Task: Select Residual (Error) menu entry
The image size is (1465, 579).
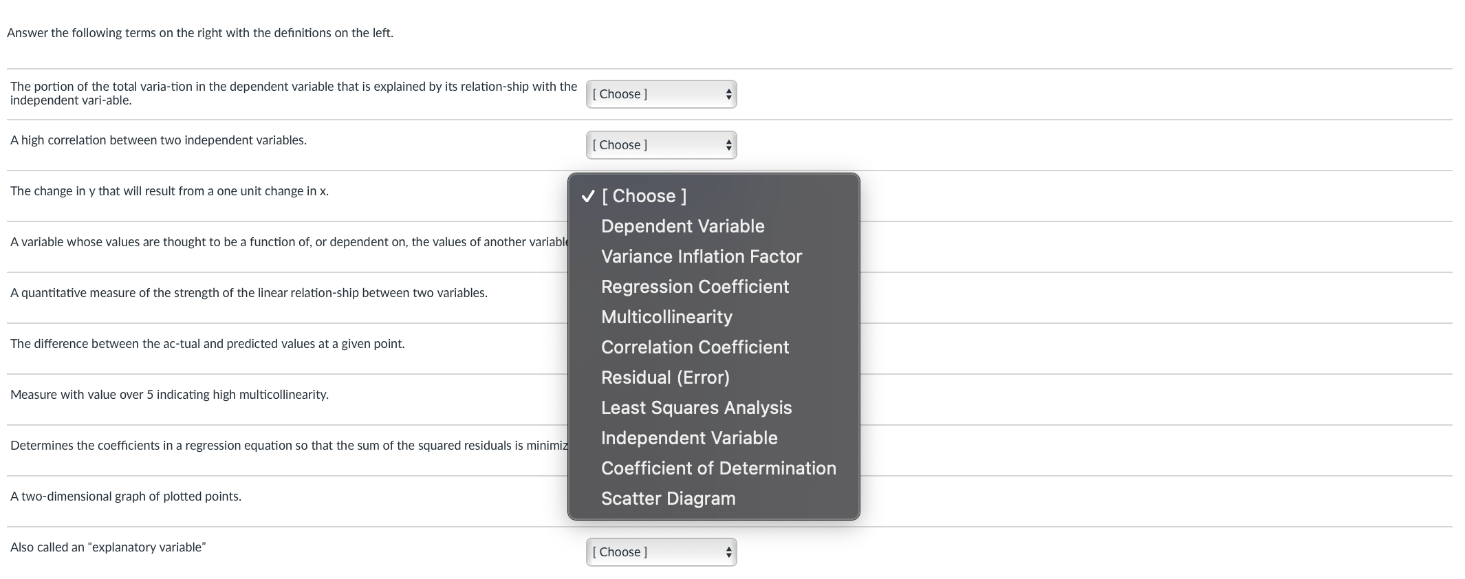Action: 665,378
